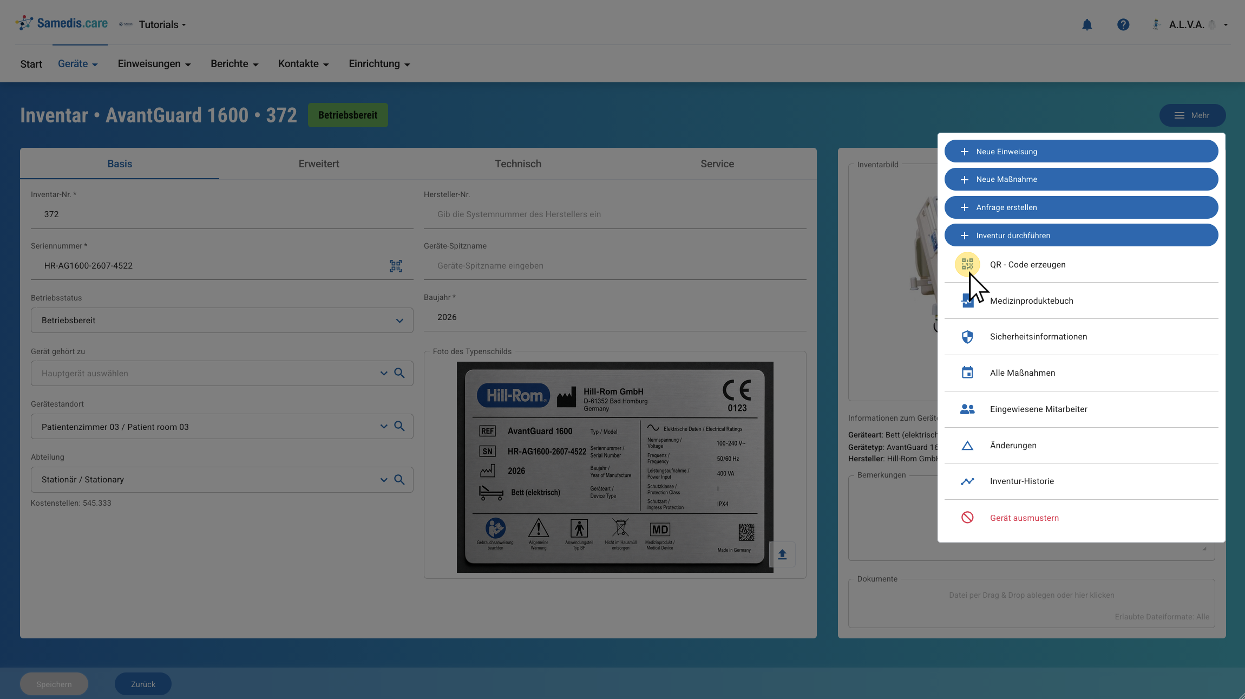Click the red Gerät ausmustern prohibition icon
Image resolution: width=1245 pixels, height=699 pixels.
967,518
